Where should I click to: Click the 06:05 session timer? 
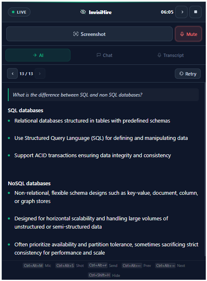[167, 12]
